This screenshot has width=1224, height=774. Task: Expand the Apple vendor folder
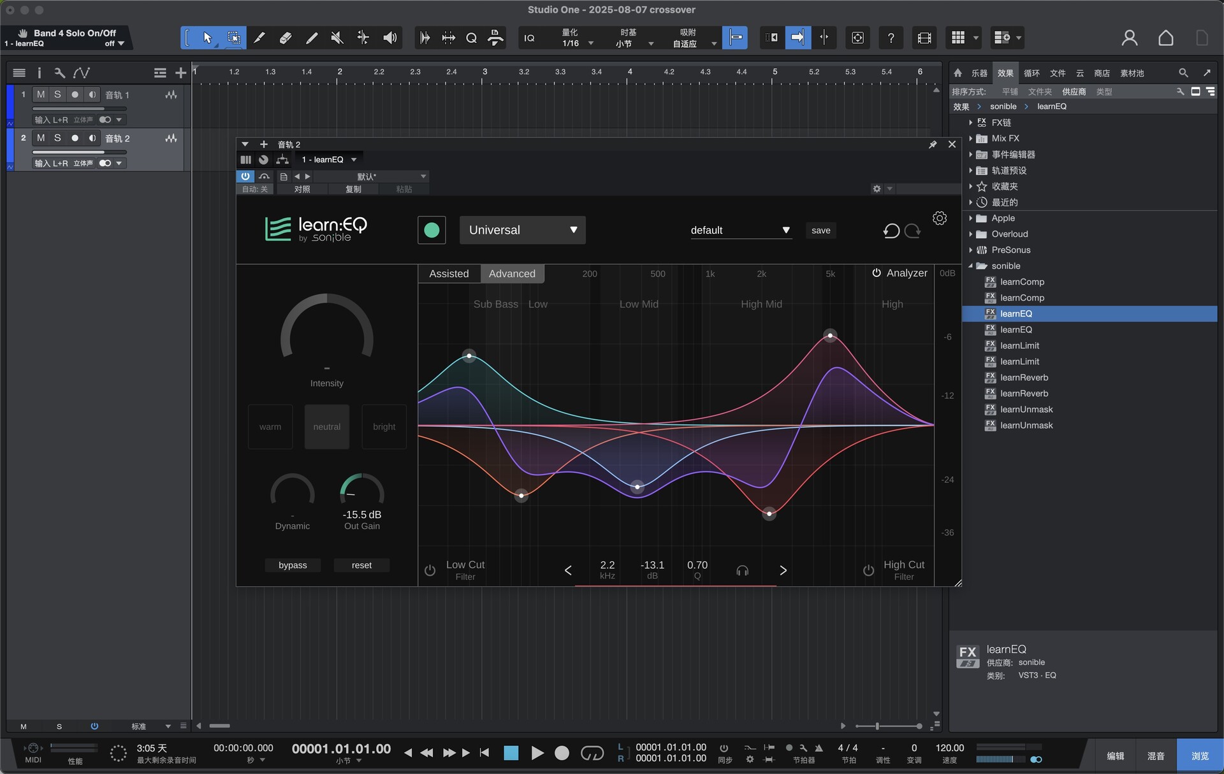970,219
